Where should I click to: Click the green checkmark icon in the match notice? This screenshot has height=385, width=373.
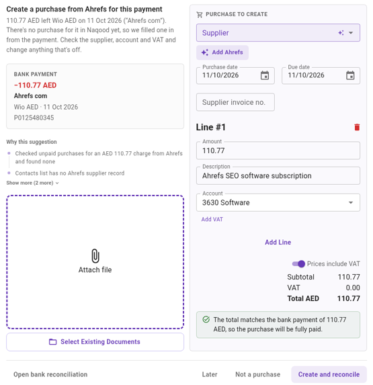pyautogui.click(x=206, y=319)
